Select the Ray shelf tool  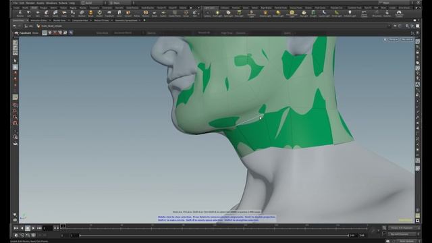tap(73, 13)
